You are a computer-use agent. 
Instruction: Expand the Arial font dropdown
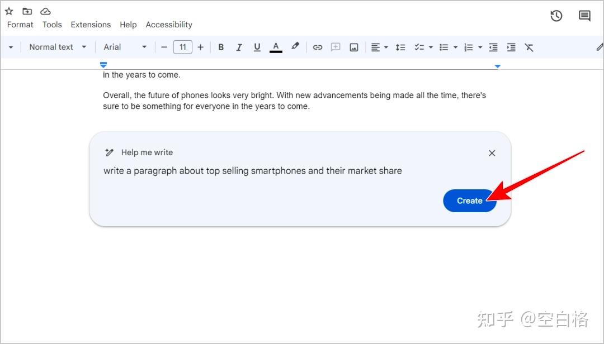point(125,47)
